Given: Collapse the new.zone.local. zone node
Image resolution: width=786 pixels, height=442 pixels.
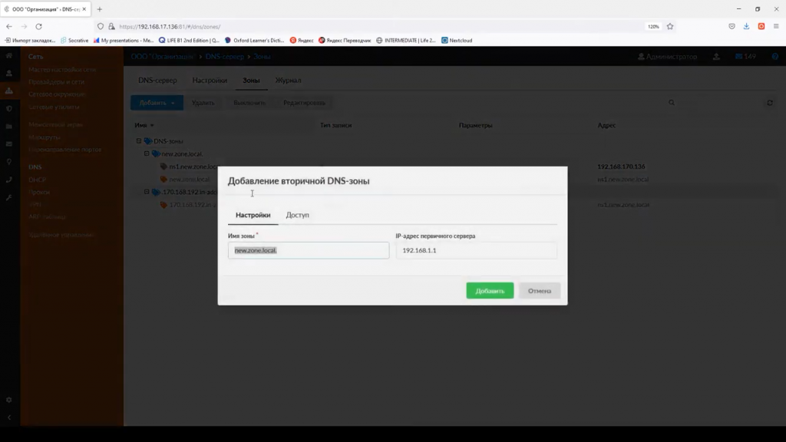Looking at the screenshot, I should pyautogui.click(x=147, y=153).
